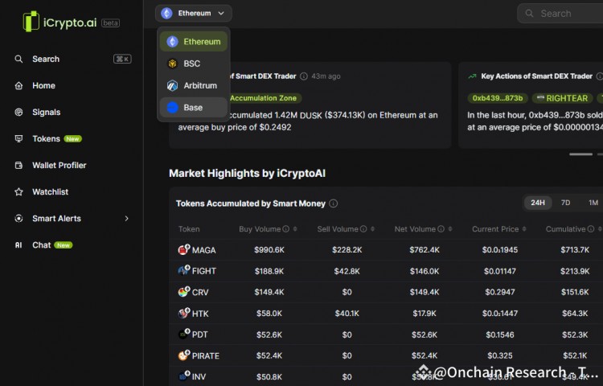Click FIGHT net volume $146.0K

pos(425,271)
